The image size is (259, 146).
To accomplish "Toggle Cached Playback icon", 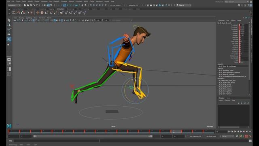I will [x=241, y=136].
